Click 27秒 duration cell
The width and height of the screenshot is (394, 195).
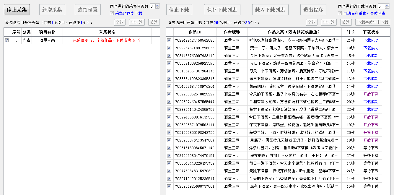click(x=351, y=156)
